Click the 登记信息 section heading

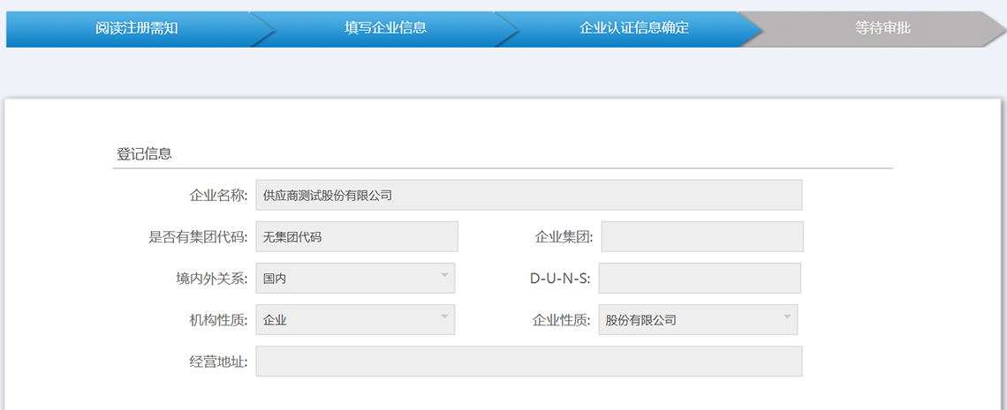(144, 153)
